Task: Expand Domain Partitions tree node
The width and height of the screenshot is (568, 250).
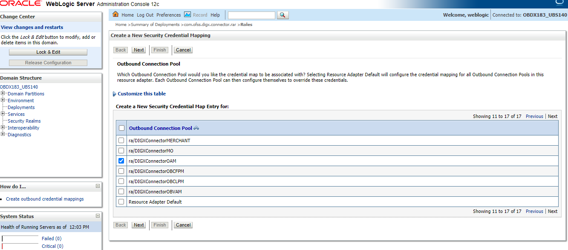Action: tap(3, 94)
